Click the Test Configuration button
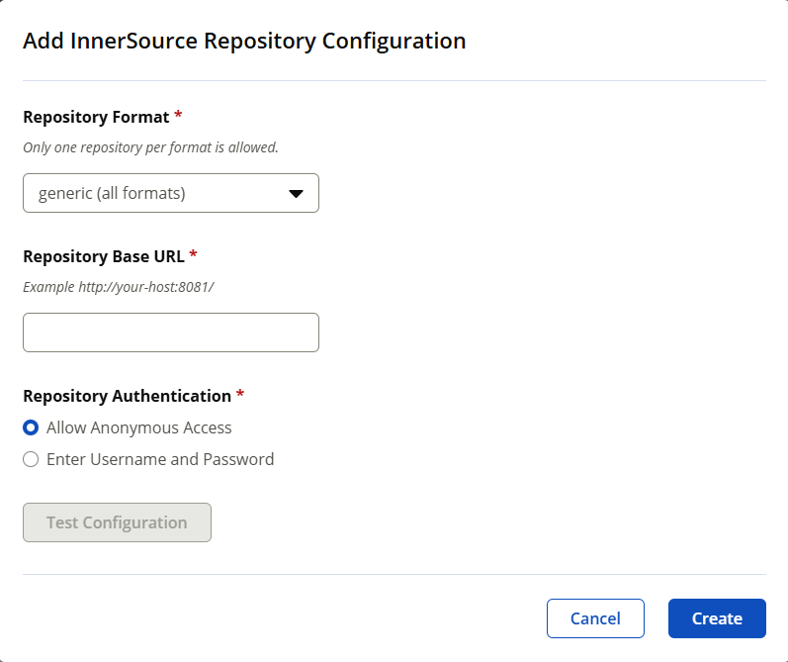This screenshot has height=662, width=788. [117, 522]
